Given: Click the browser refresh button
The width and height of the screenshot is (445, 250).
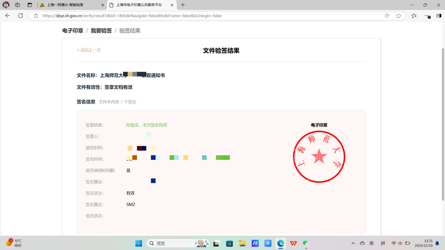Looking at the screenshot, I should point(20,16).
